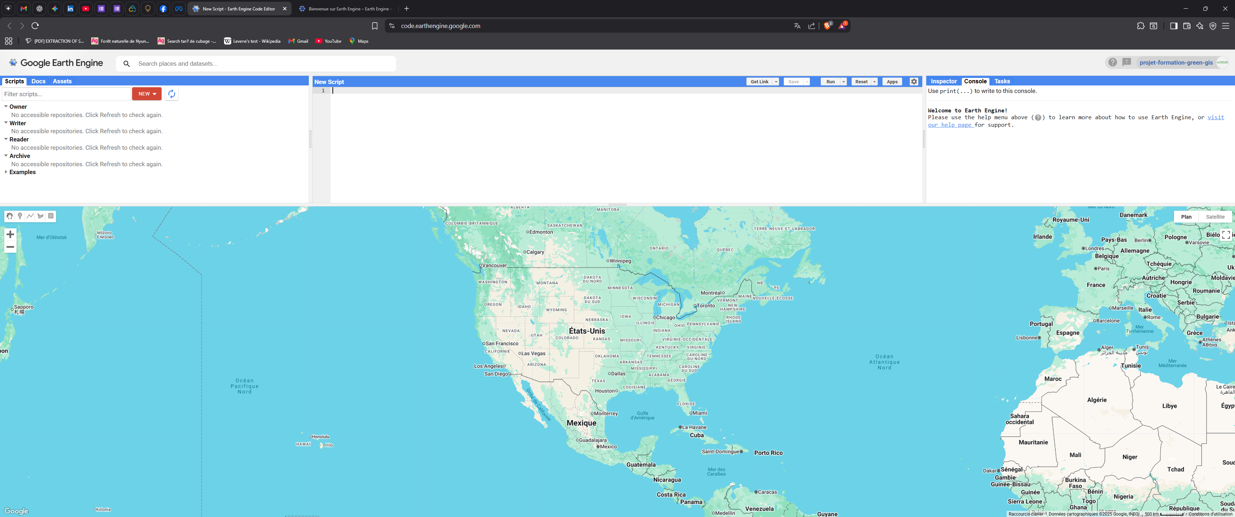Viewport: 1235px width, 517px height.
Task: Switch to the Docs tab
Action: point(38,81)
